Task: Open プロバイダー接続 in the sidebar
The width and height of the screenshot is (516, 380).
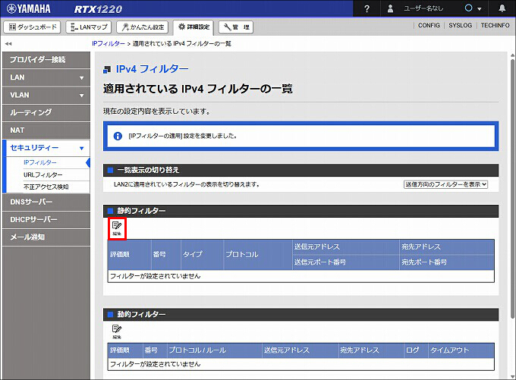Action: click(46, 60)
